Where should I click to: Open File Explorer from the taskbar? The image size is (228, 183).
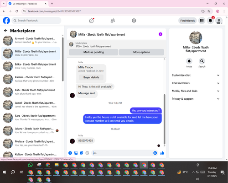coord(57,165)
